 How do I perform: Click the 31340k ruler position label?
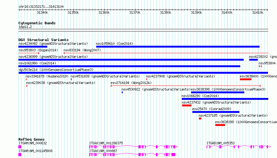tap(42, 12)
